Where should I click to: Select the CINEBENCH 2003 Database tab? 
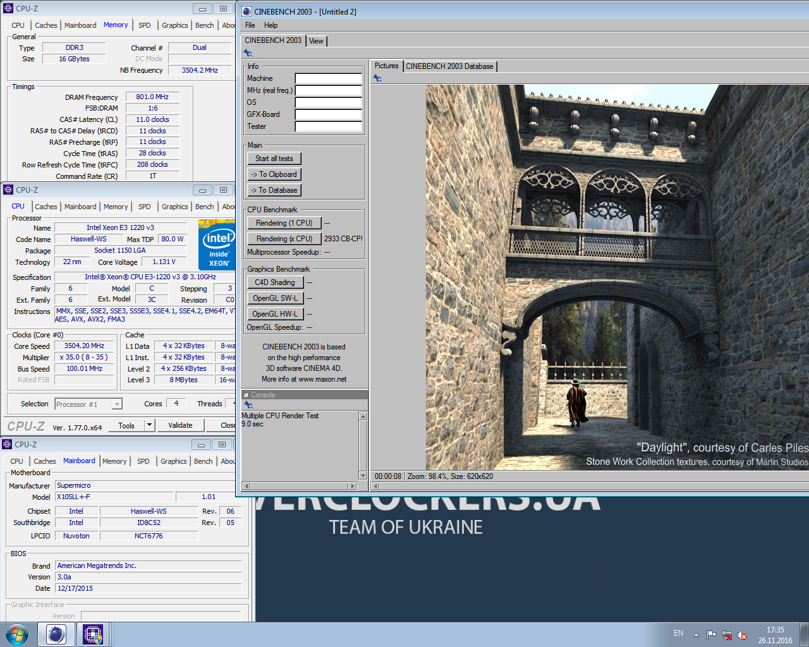click(x=449, y=66)
